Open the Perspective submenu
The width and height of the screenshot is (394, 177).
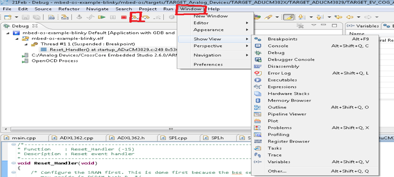click(214, 46)
